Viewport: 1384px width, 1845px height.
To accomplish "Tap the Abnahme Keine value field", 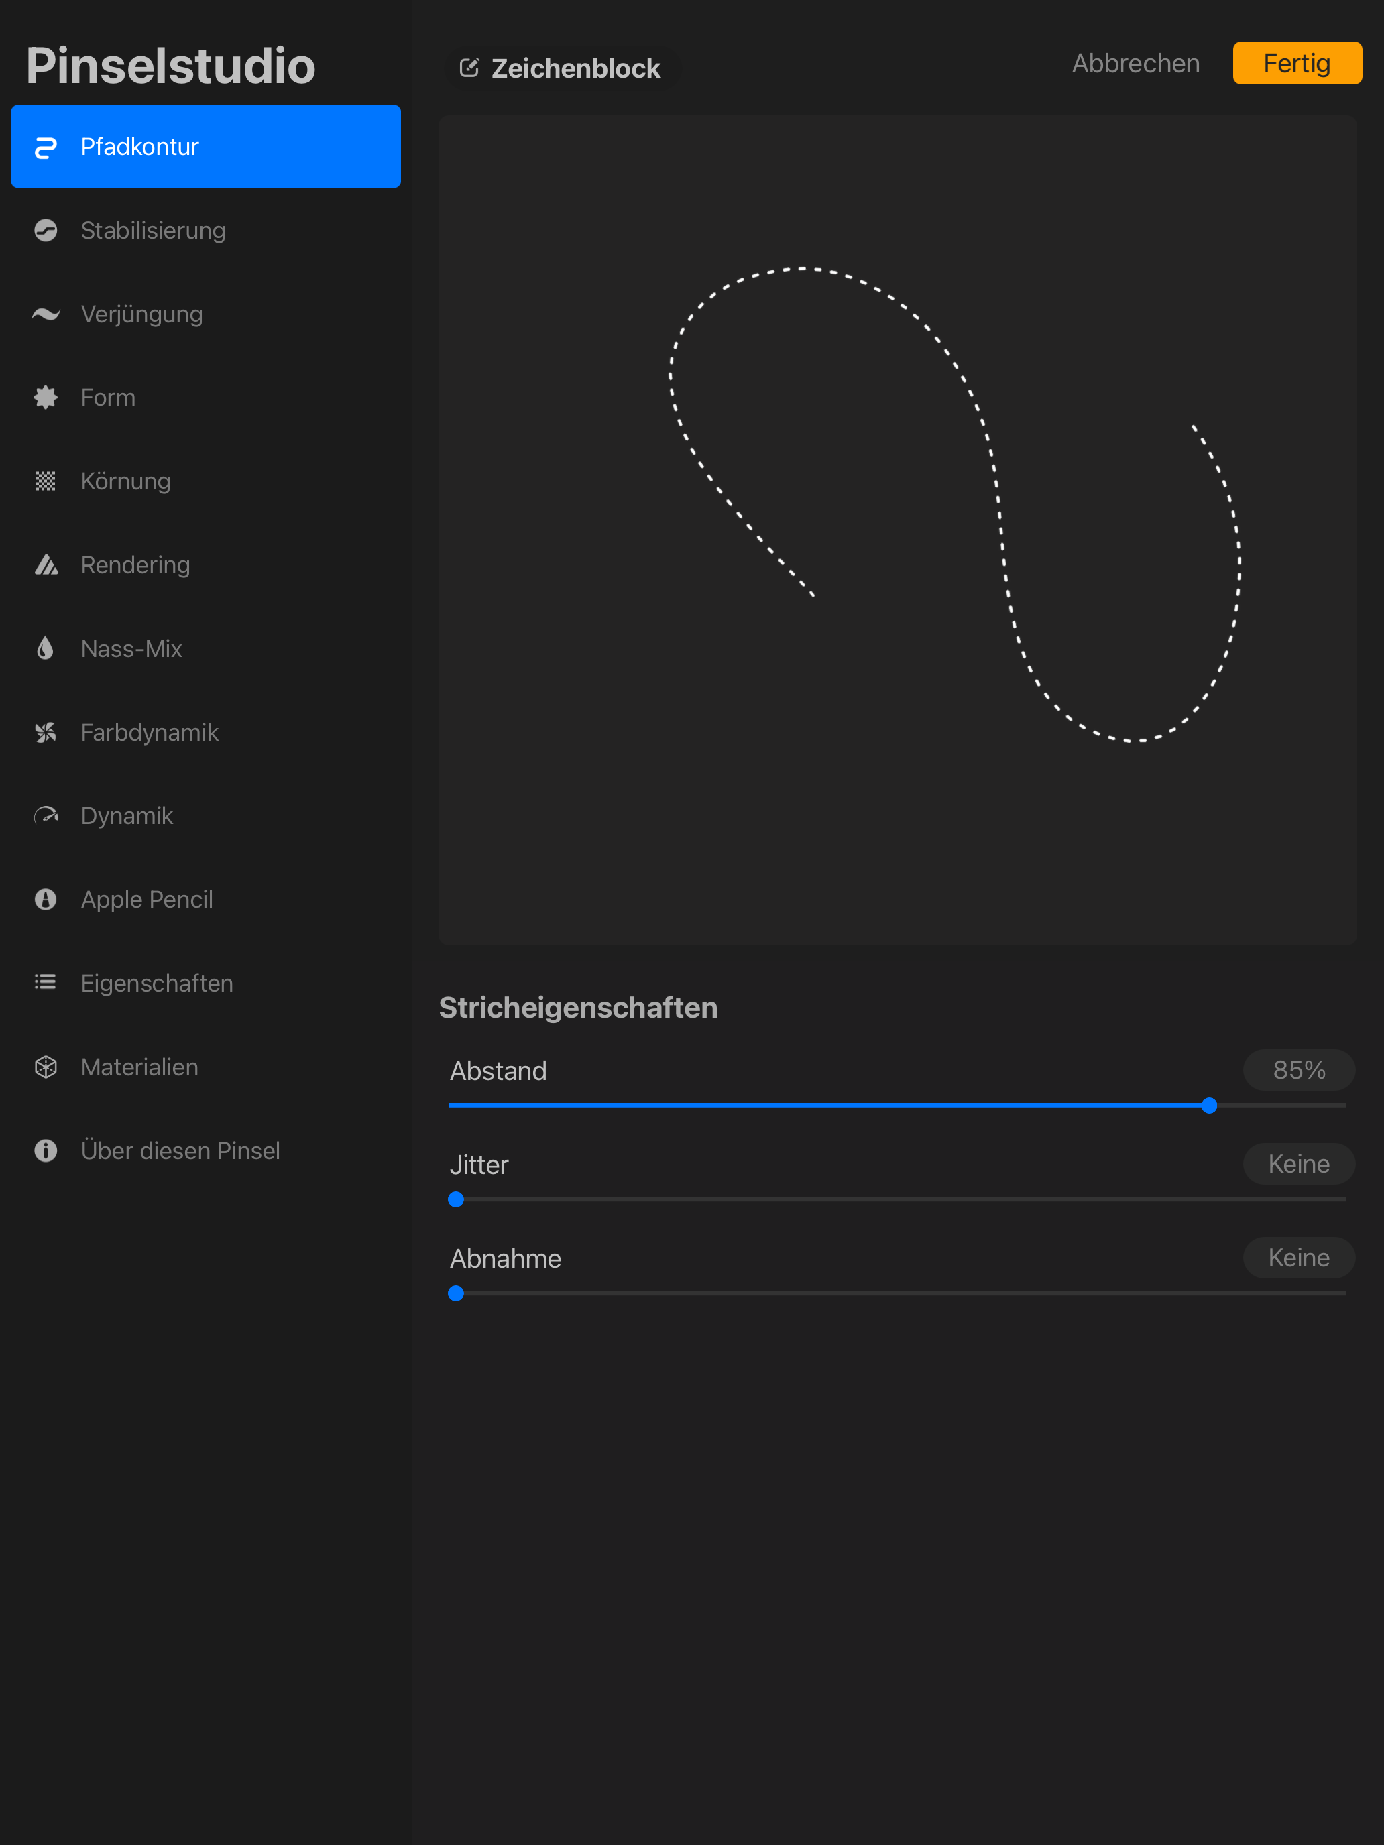I will click(x=1299, y=1258).
